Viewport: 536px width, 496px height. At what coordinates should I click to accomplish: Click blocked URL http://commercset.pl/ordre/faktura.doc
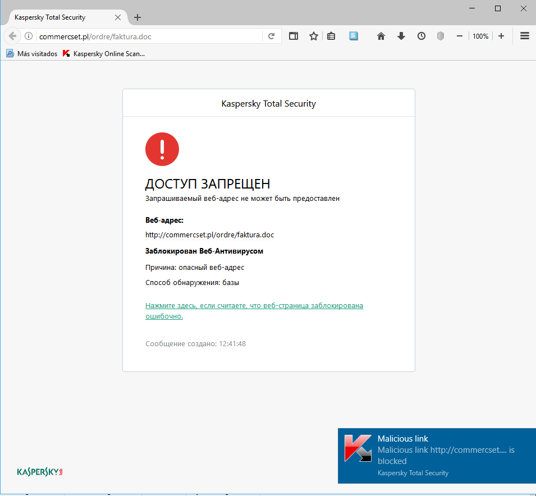(x=209, y=235)
